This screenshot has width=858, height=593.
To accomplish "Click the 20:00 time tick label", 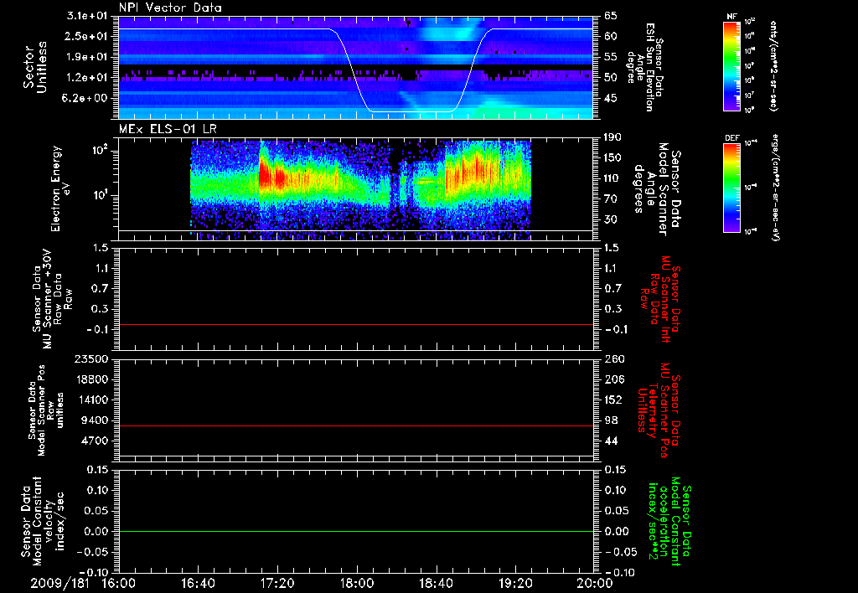I will tap(595, 583).
